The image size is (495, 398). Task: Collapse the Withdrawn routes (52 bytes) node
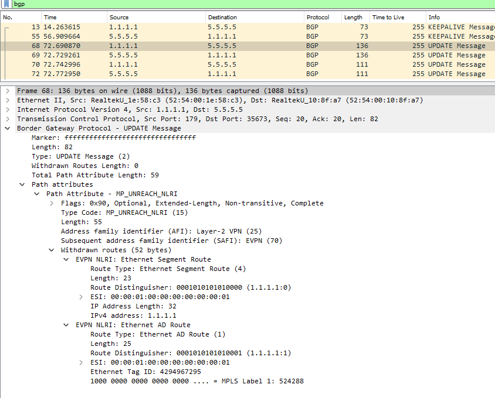point(52,250)
